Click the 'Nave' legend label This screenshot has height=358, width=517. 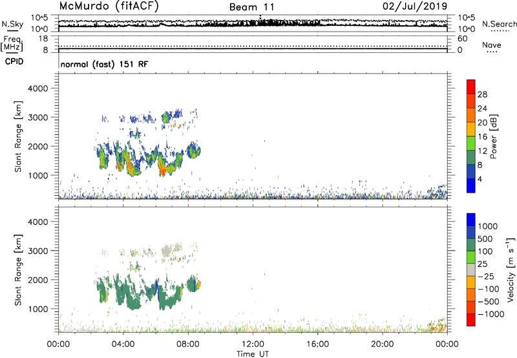[x=492, y=45]
